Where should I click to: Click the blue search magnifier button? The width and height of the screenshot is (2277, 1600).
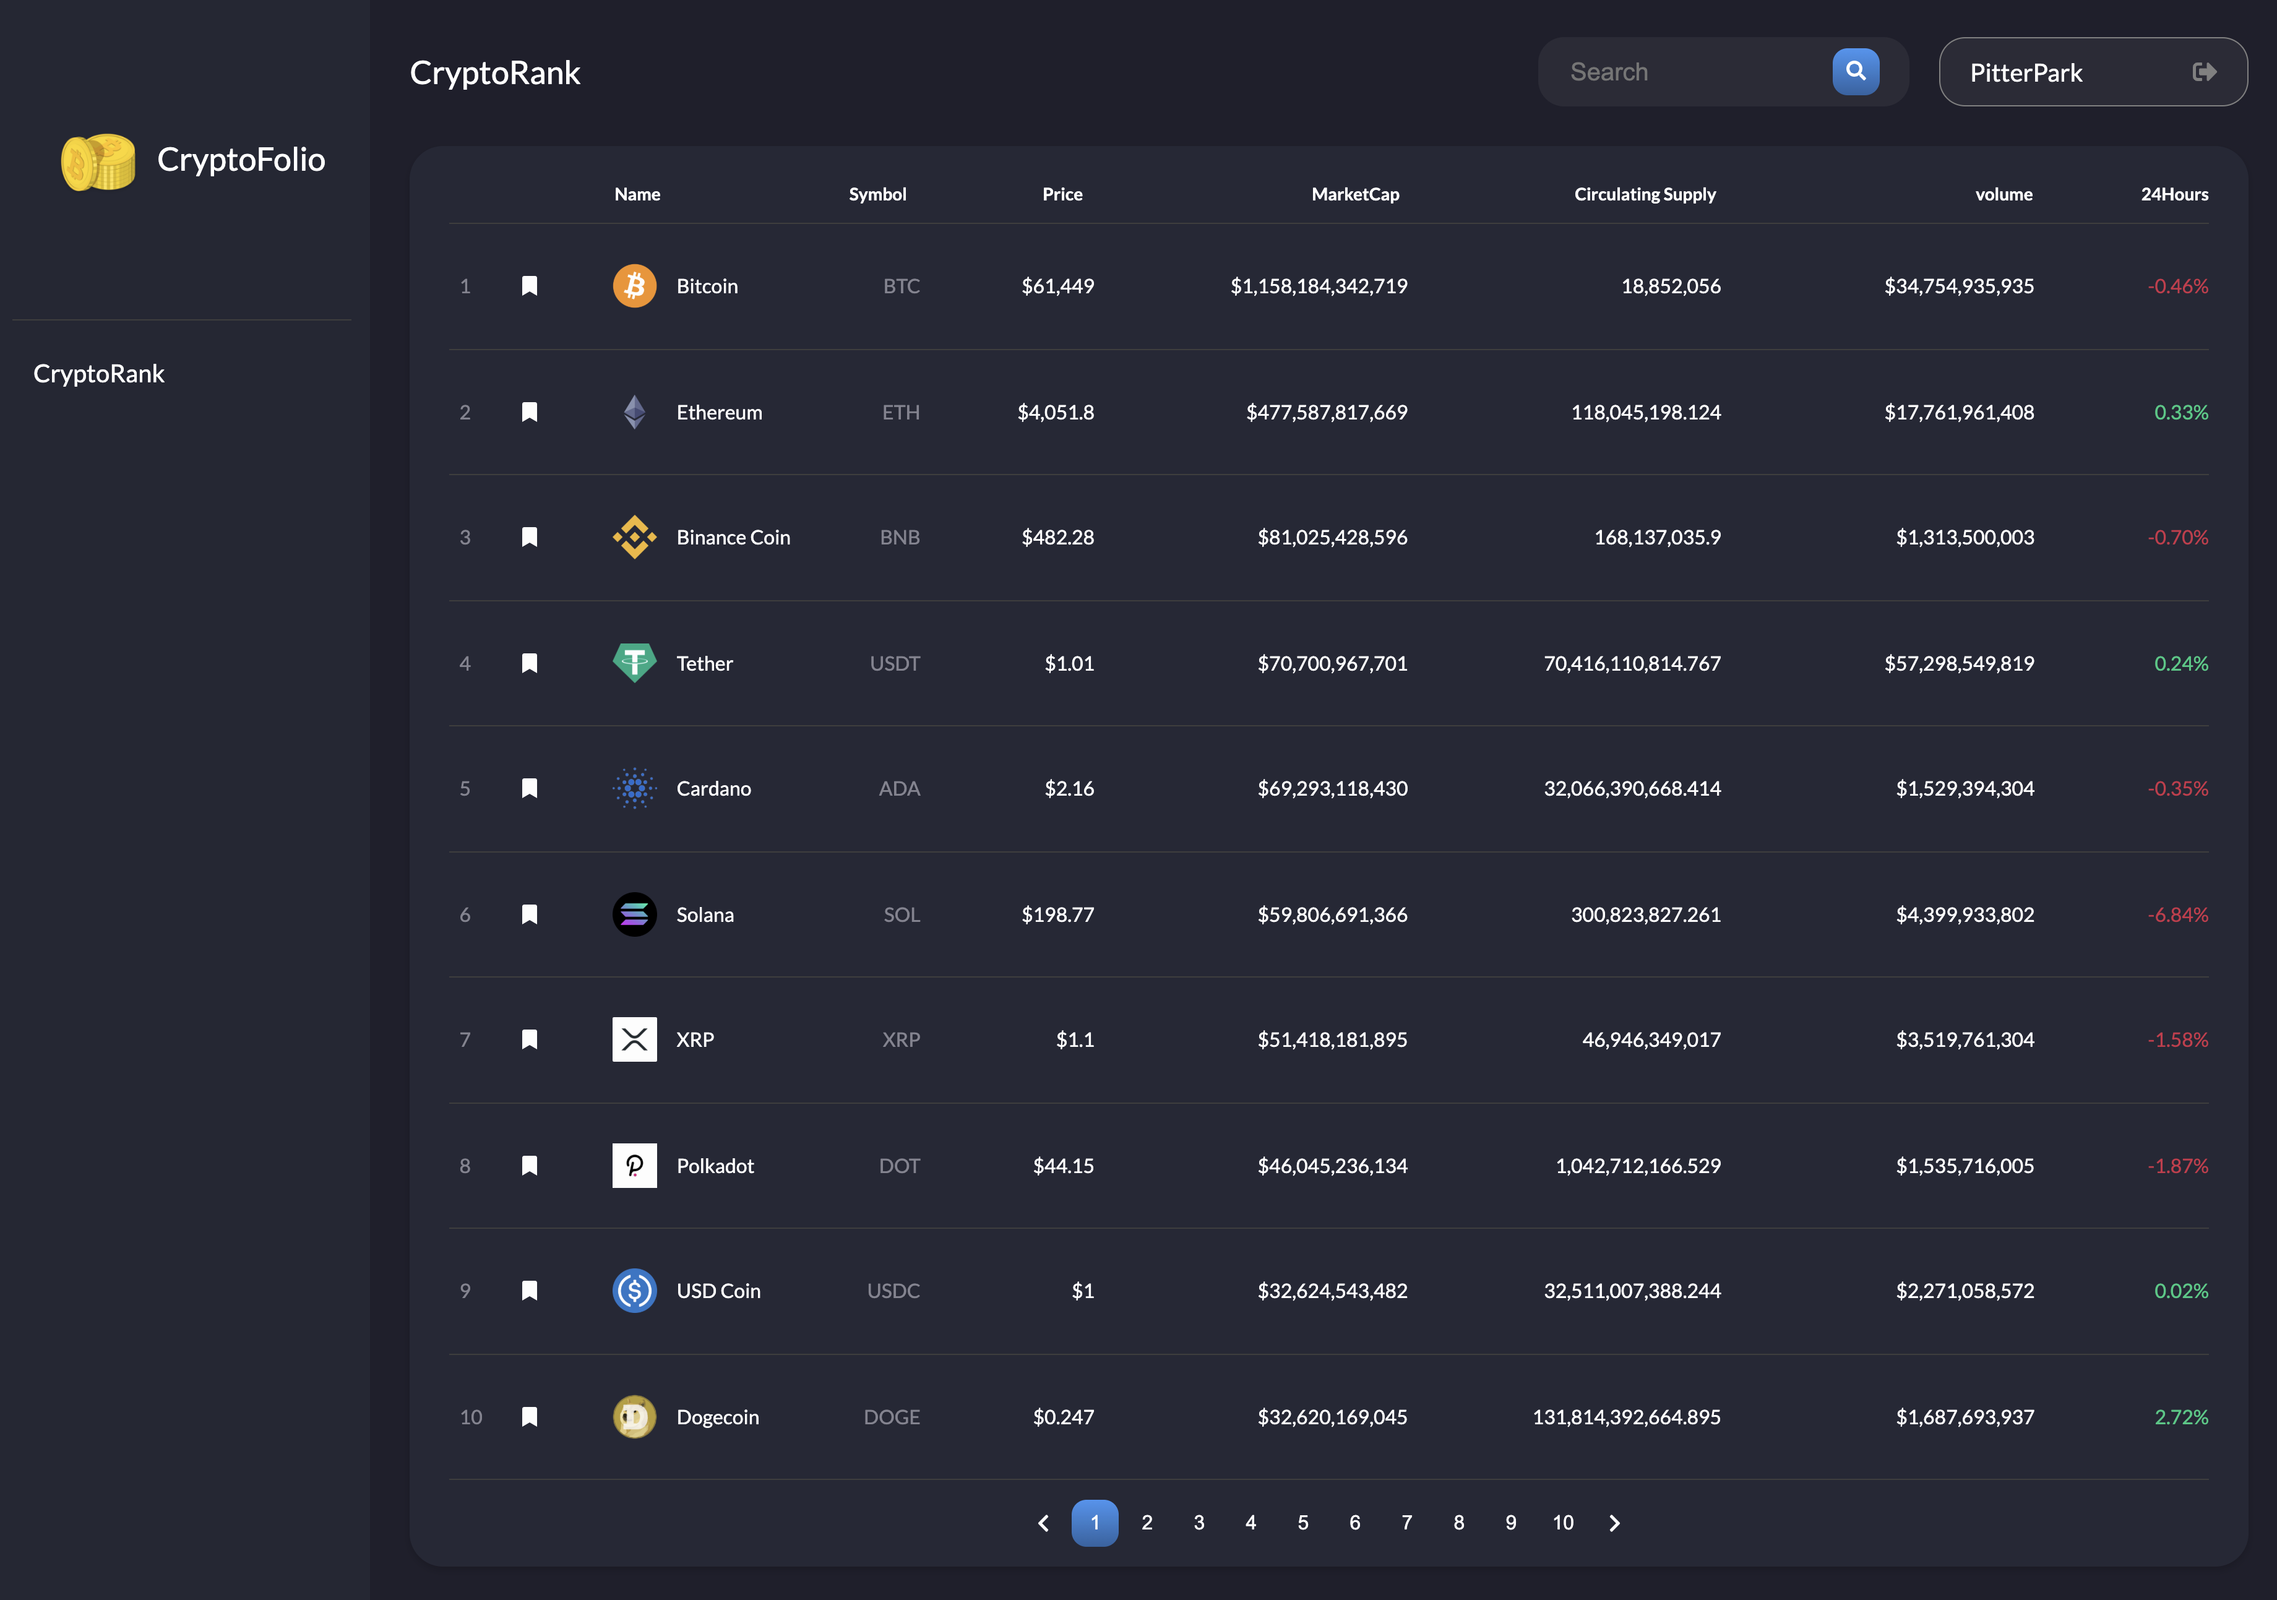tap(1856, 71)
